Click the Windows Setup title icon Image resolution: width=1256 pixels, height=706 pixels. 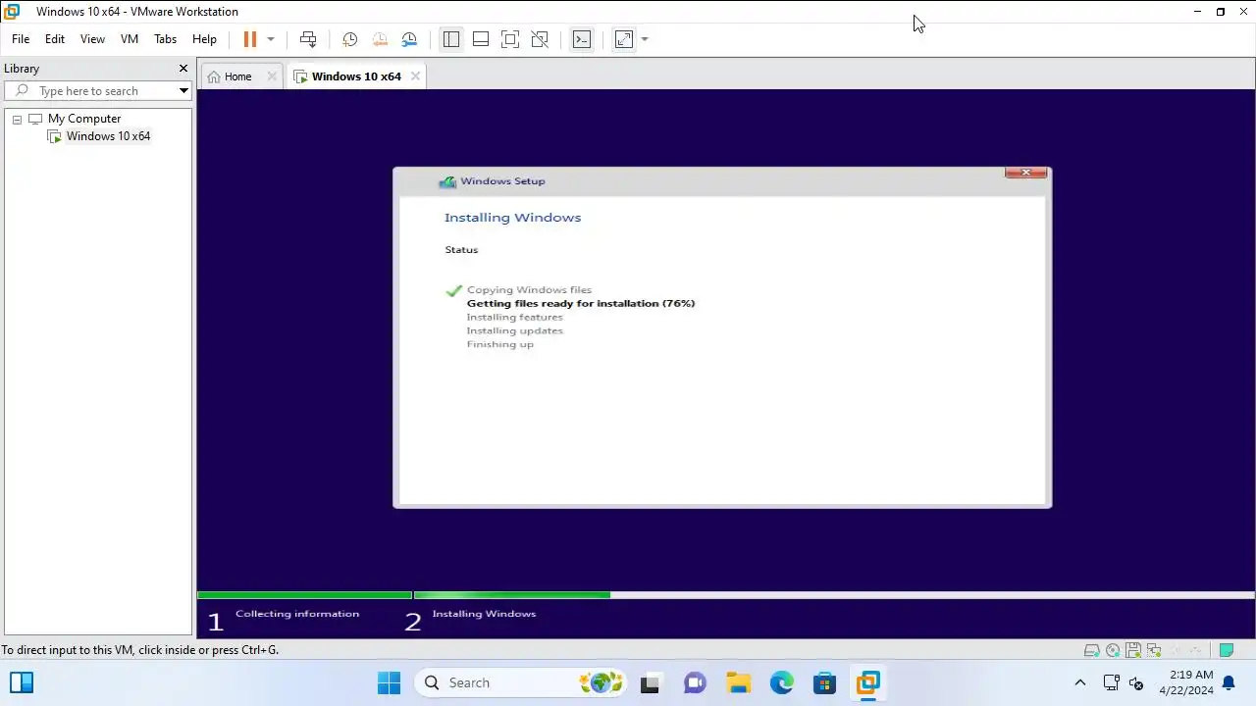point(447,181)
